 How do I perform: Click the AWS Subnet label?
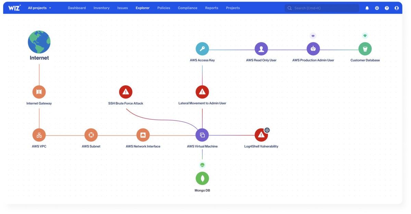[91, 147]
